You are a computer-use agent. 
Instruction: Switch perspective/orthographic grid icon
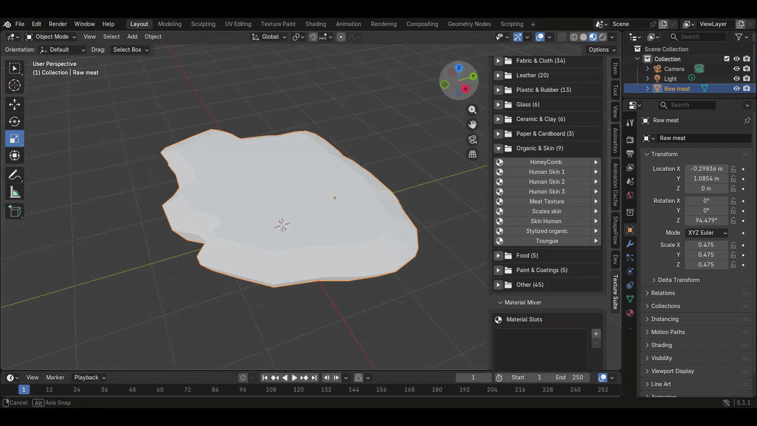(x=473, y=154)
